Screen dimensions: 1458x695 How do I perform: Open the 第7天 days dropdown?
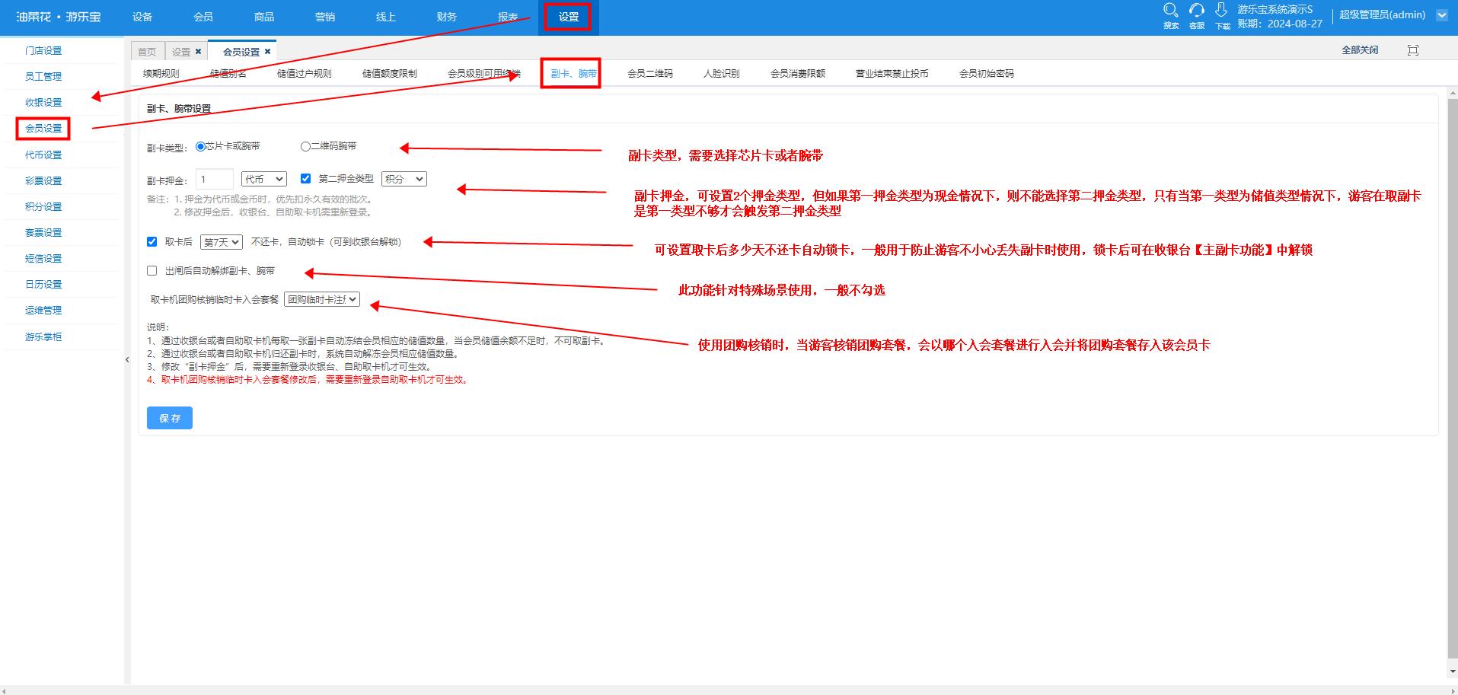tap(222, 242)
